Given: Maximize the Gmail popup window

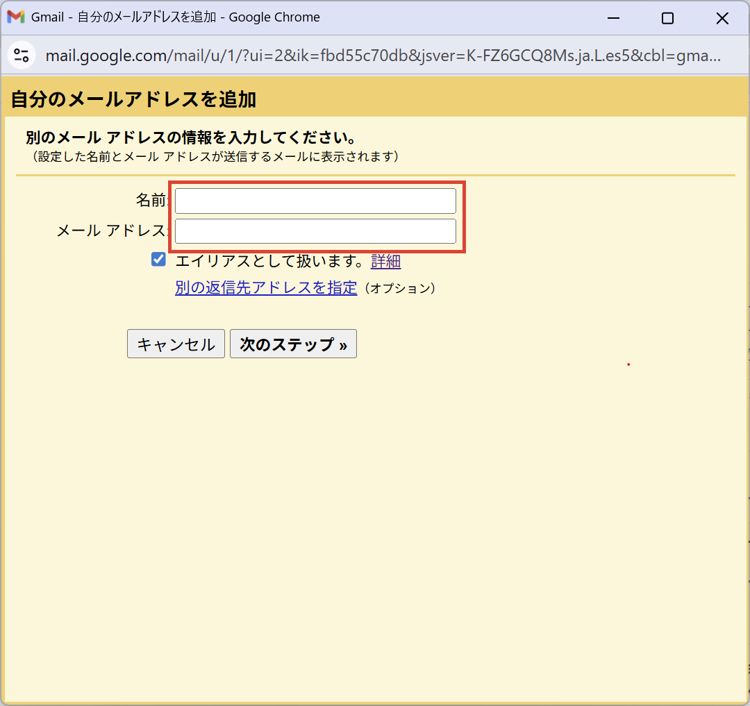Looking at the screenshot, I should point(667,18).
